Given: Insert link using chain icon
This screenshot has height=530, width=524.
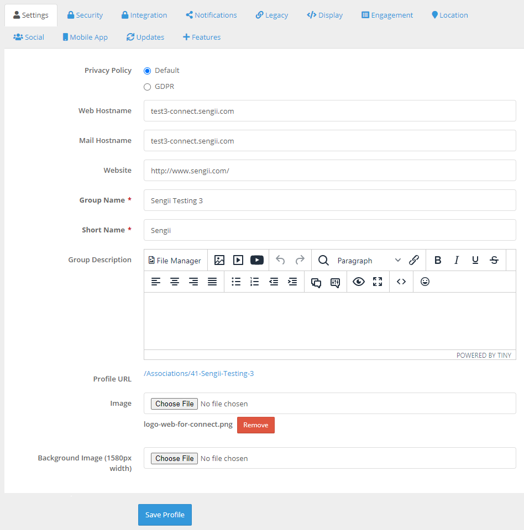Looking at the screenshot, I should (413, 260).
